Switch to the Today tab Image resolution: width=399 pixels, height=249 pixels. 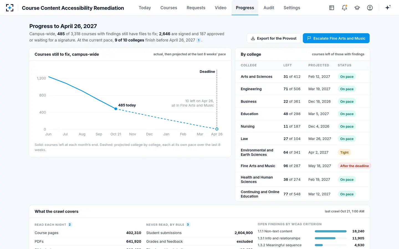145,8
